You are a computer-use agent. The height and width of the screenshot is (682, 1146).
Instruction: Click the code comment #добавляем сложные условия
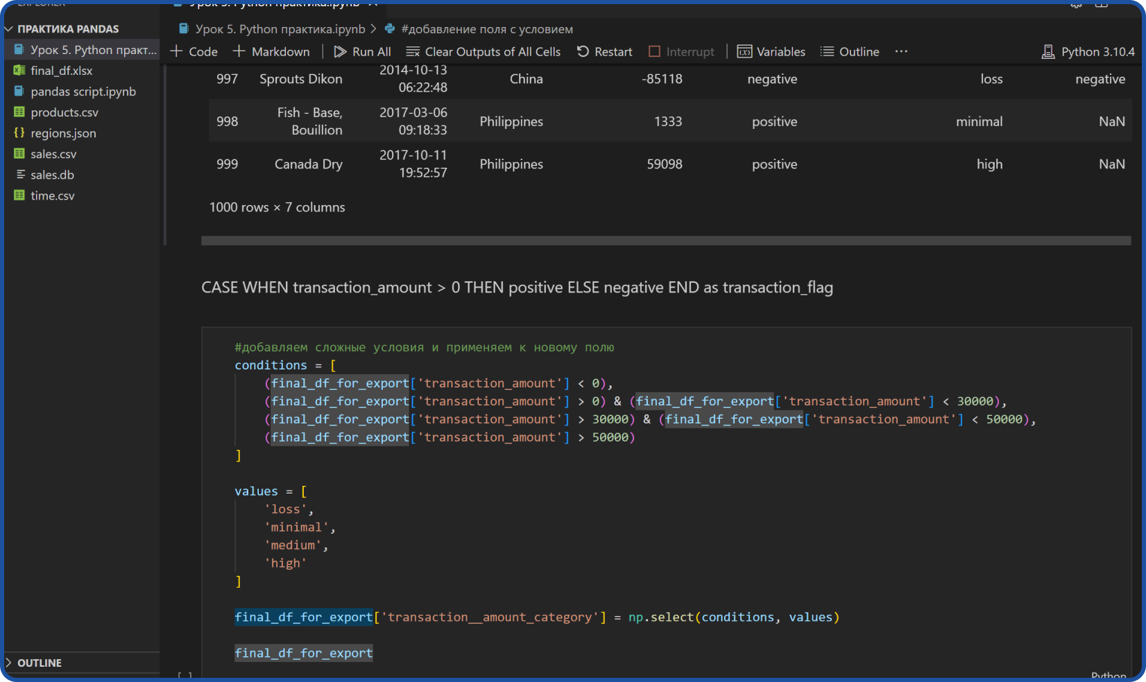[x=425, y=347]
